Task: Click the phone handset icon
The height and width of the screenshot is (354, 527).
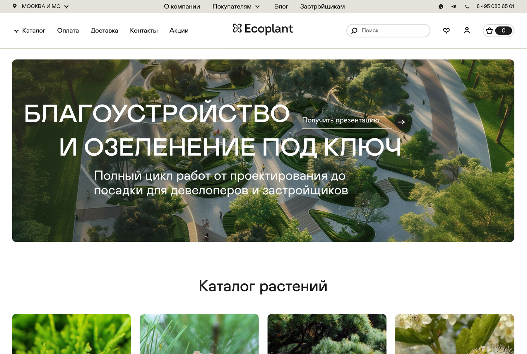Action: tap(467, 6)
